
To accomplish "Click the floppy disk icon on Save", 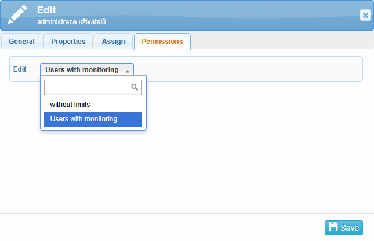I will tap(333, 227).
